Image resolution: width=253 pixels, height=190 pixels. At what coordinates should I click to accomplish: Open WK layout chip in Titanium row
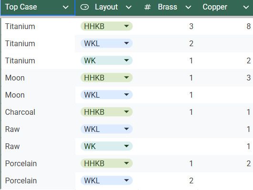[x=106, y=60]
